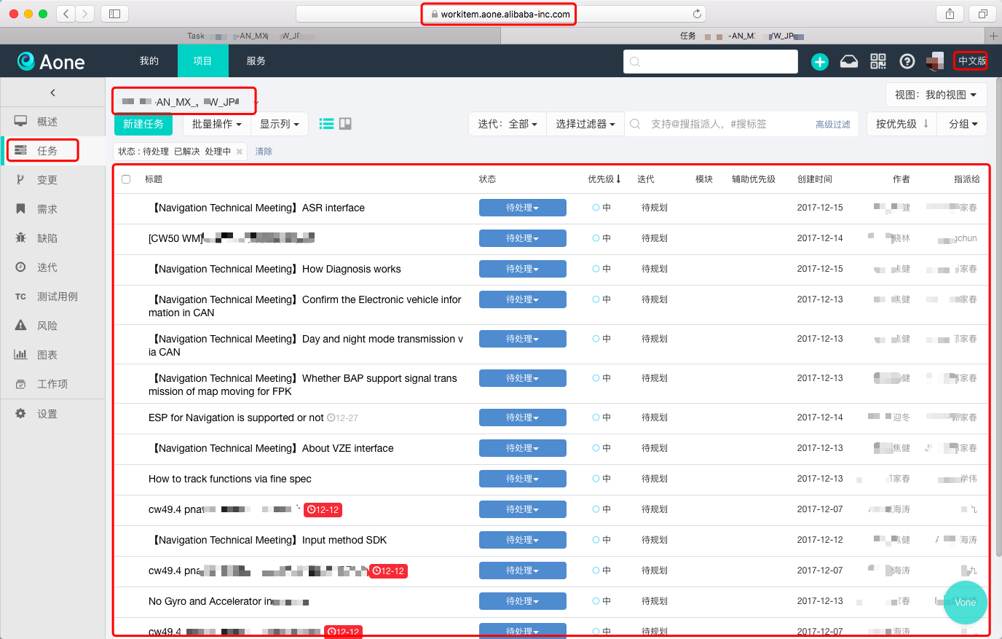
Task: Open the inbox tray icon
Action: pos(849,61)
